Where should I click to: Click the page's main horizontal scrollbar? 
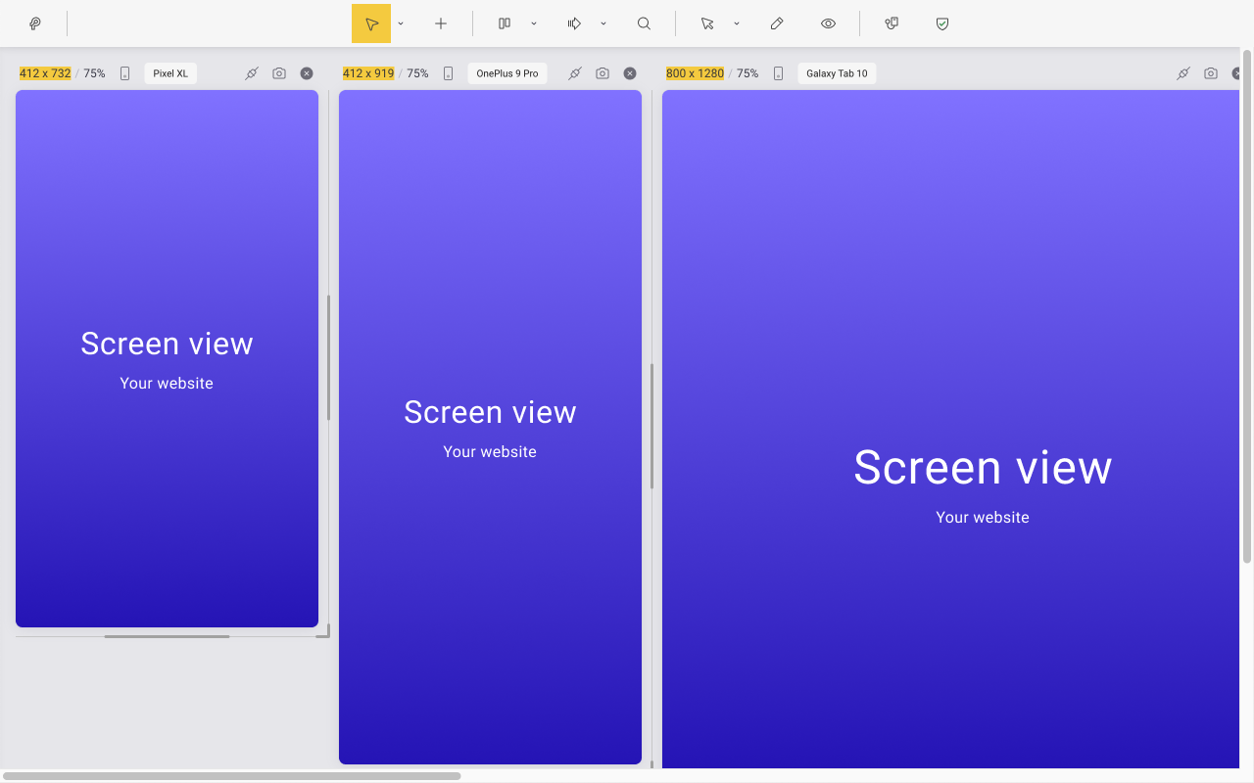click(231, 776)
